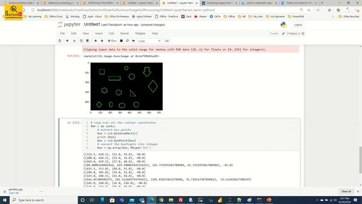
Task: Open the cell type Code dropdown
Action: [149, 41]
